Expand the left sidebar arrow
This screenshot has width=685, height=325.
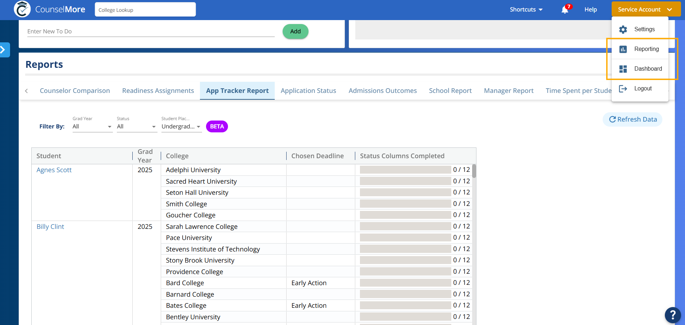pyautogui.click(x=4, y=50)
